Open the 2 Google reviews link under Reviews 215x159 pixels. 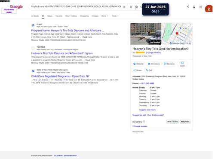140,126
